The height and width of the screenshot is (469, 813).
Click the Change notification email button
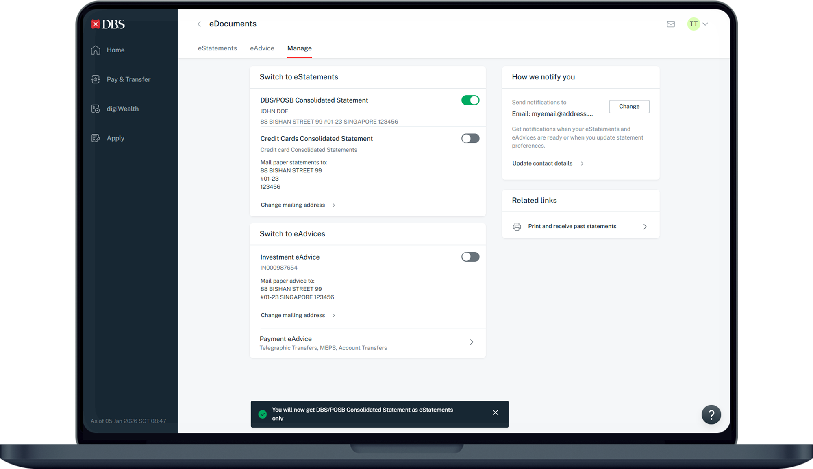click(629, 107)
